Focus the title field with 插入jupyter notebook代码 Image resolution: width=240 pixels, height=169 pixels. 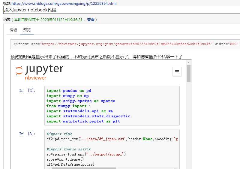click(x=122, y=10)
